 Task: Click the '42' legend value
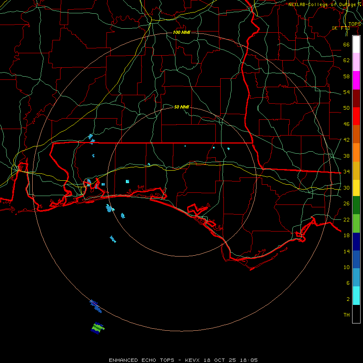pos(346,140)
